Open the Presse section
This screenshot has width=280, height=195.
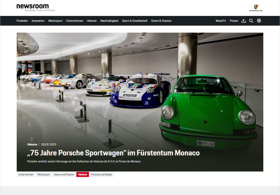234,21
